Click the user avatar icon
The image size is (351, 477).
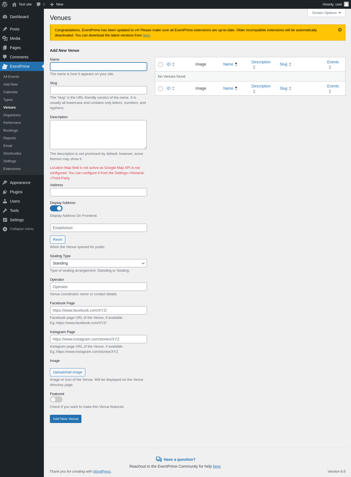(346, 4)
